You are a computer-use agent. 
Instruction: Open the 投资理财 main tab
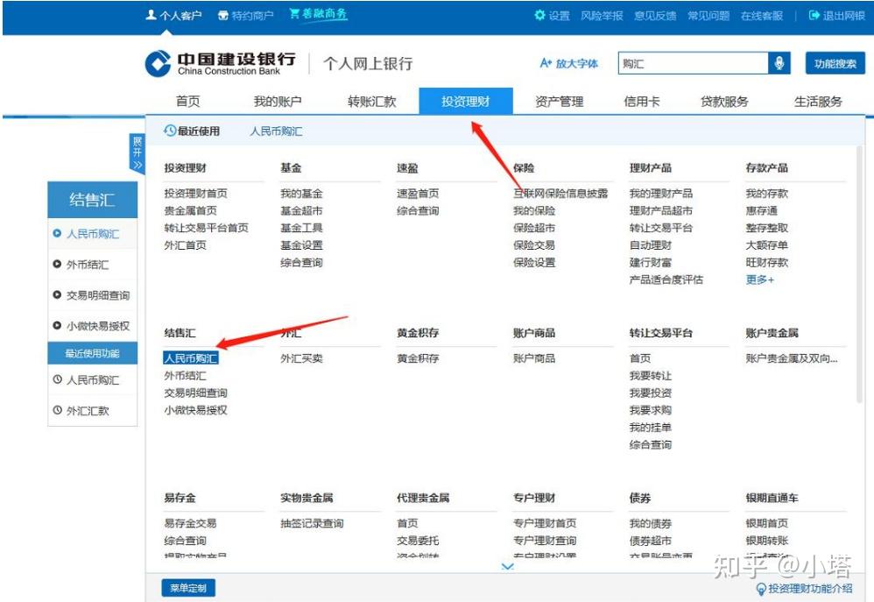465,101
